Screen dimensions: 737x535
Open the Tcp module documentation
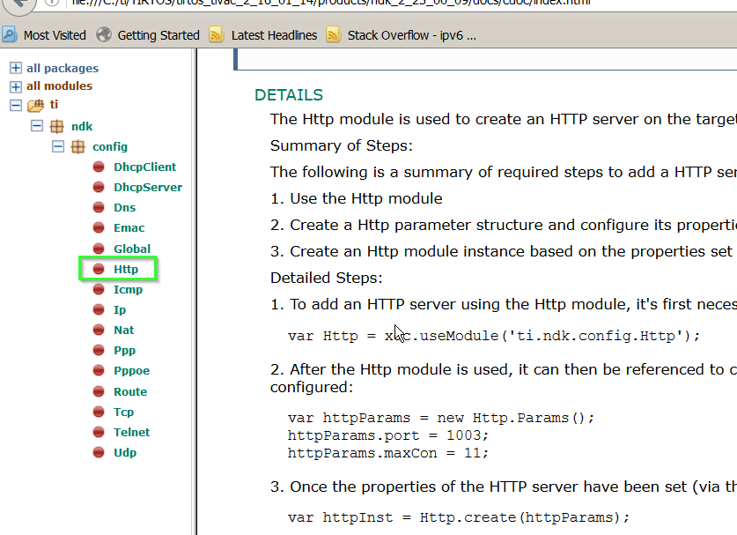tap(123, 412)
